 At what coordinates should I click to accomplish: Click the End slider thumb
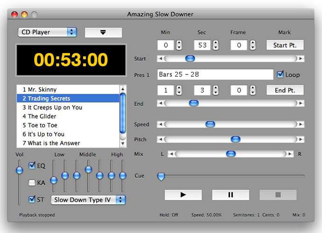(x=194, y=103)
